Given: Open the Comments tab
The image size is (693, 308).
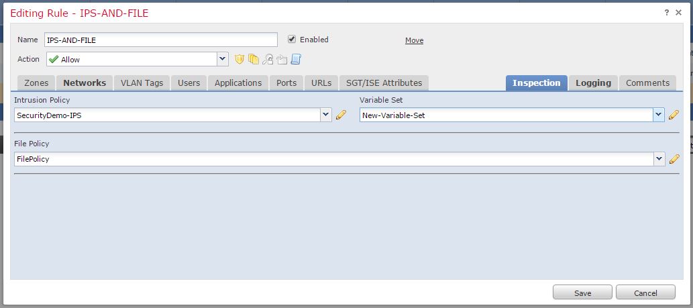Looking at the screenshot, I should coord(647,83).
